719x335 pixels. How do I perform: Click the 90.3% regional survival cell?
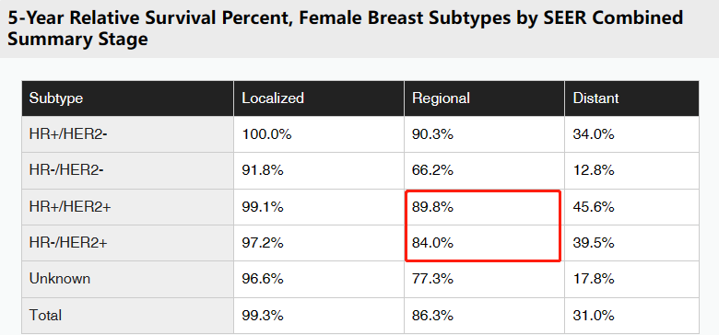click(484, 134)
